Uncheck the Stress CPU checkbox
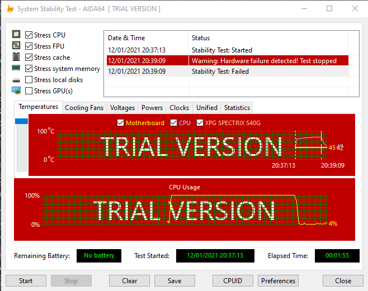Image resolution: width=368 pixels, height=291 pixels. (x=29, y=35)
